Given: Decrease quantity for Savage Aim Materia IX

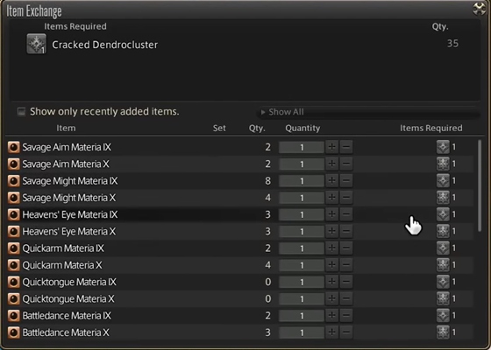Looking at the screenshot, I should tap(346, 147).
